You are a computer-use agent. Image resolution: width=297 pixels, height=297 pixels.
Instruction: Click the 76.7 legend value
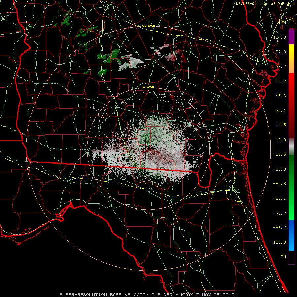[x=281, y=66]
